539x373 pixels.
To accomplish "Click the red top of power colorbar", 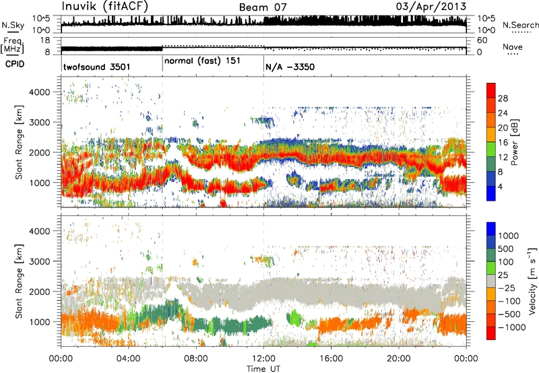I will click(491, 90).
